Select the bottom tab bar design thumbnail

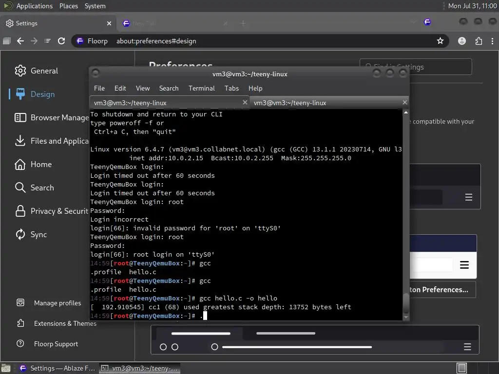(x=315, y=339)
